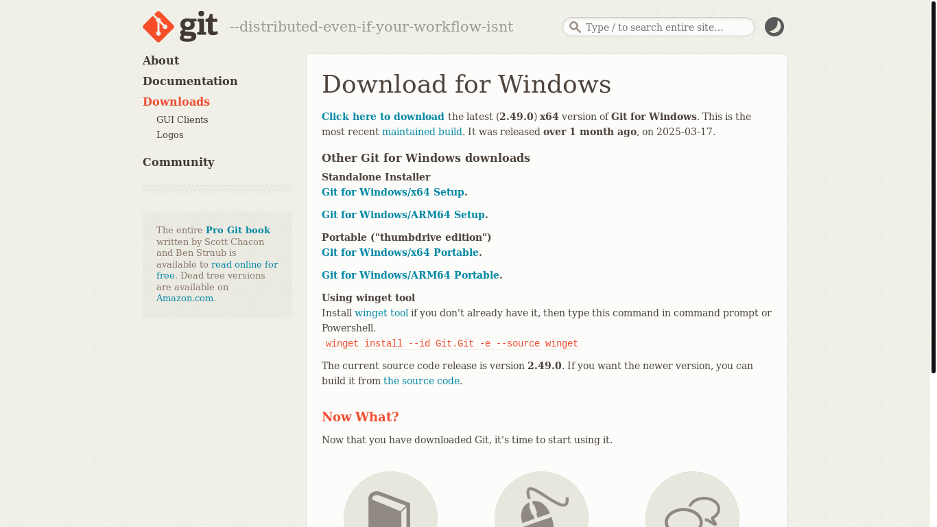Open the mouse icon circle
Screen dimensions: 937x527
point(541,500)
